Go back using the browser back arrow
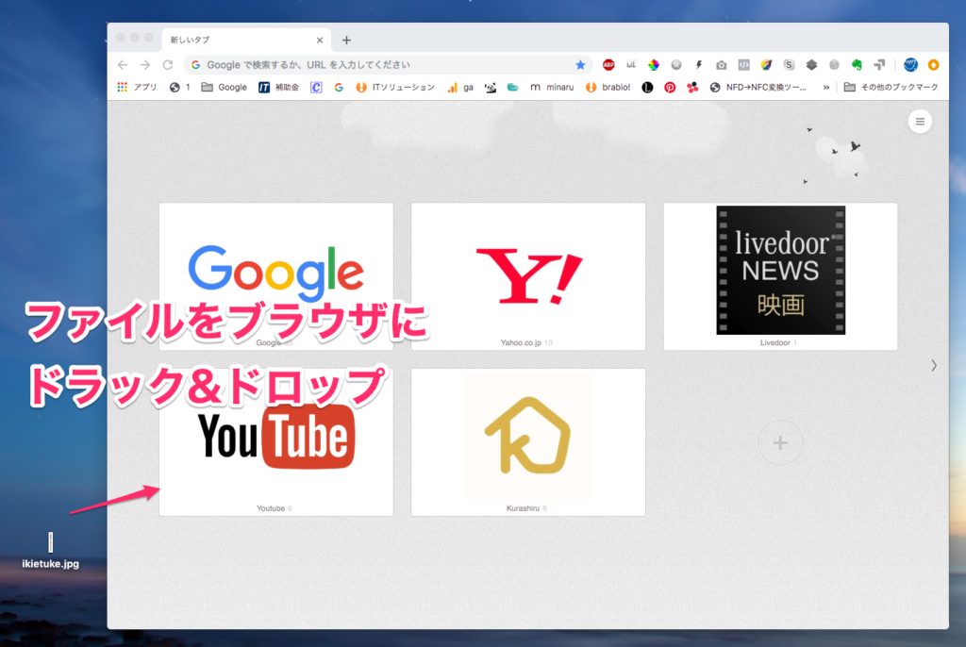This screenshot has height=647, width=966. pyautogui.click(x=123, y=65)
